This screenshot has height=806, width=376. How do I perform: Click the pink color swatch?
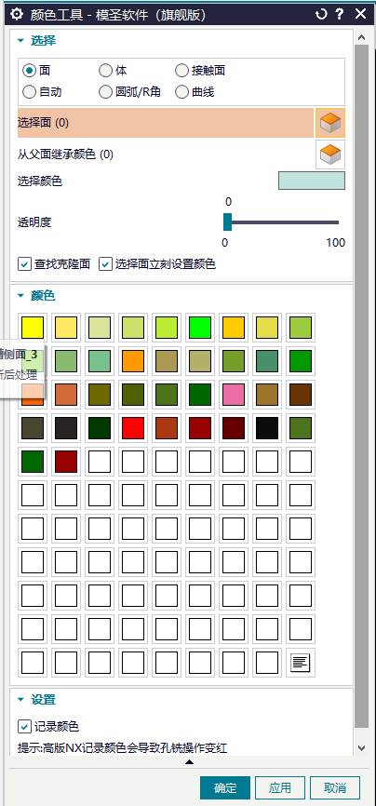[234, 395]
